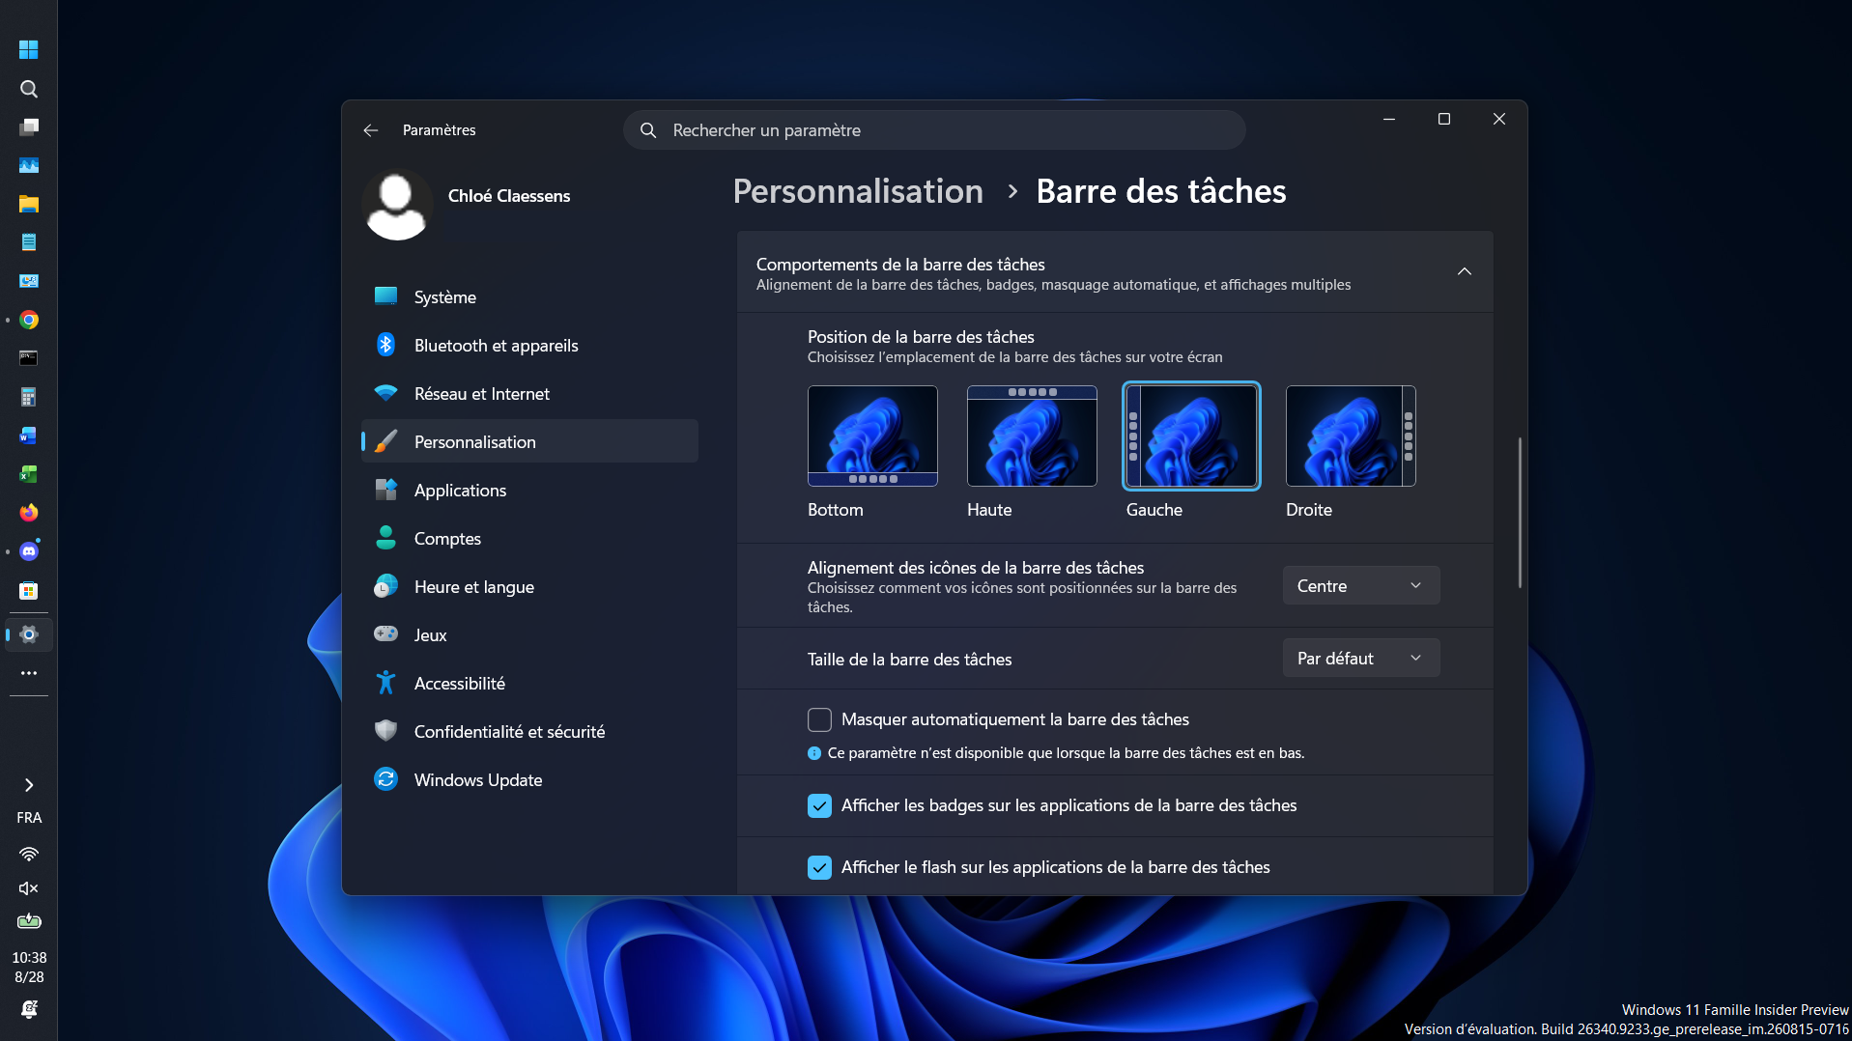The width and height of the screenshot is (1852, 1041).
Task: Open notifications do-not-disturb bell icon
Action: click(x=29, y=1008)
